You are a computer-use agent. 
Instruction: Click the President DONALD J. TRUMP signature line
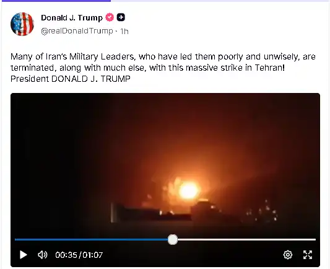coord(71,79)
